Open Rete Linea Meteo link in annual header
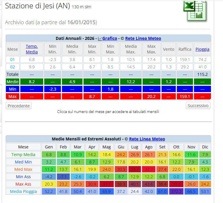 (143, 38)
